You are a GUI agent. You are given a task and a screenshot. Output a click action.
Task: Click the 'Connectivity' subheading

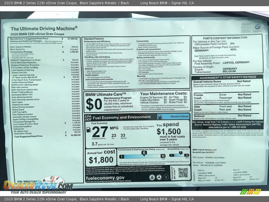pos(142,41)
